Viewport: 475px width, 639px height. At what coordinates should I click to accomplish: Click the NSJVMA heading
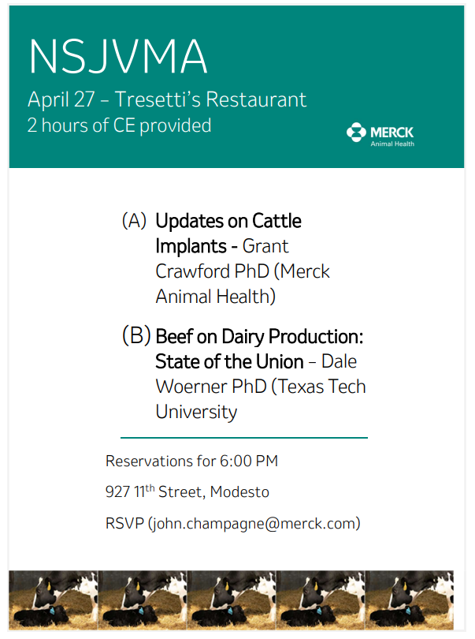pos(118,56)
